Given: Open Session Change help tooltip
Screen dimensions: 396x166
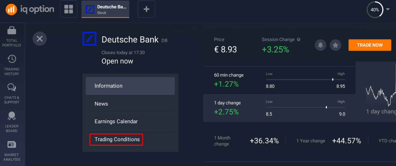Looking at the screenshot, I should 298,39.
